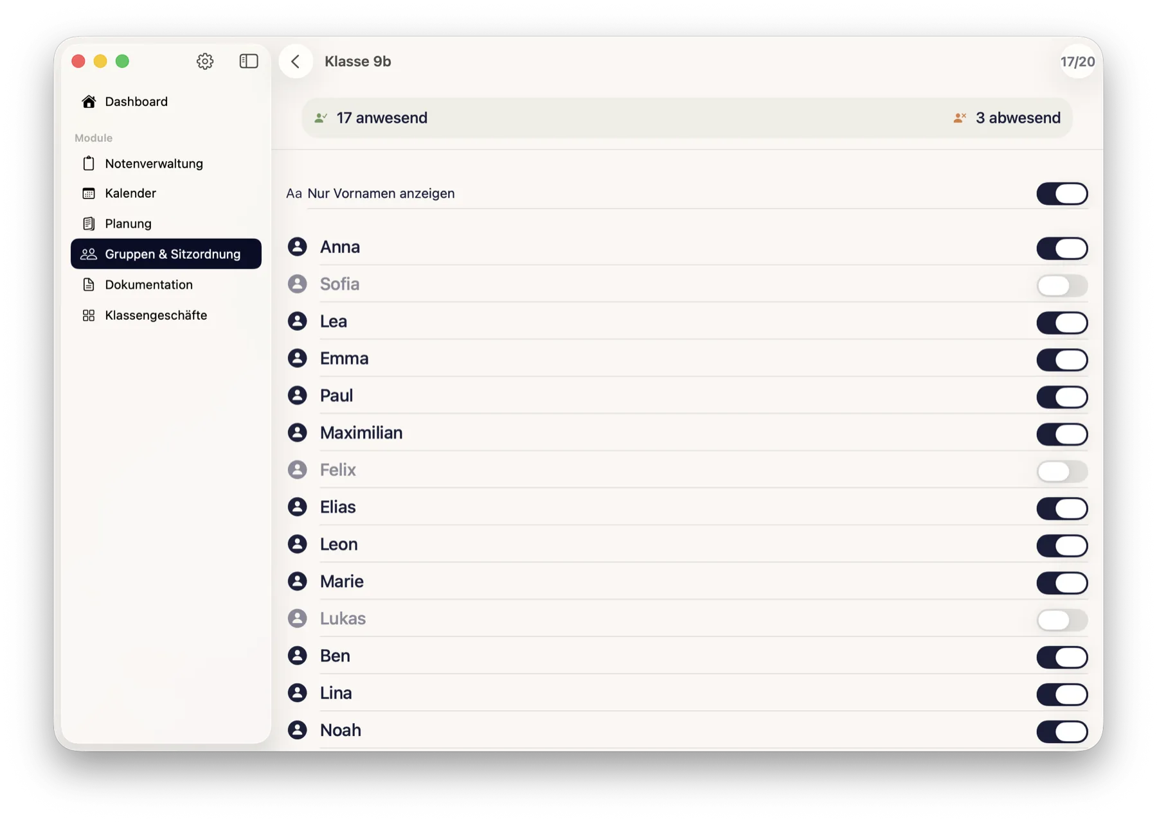
Task: Select the name 'Marie' in list
Action: tap(342, 582)
